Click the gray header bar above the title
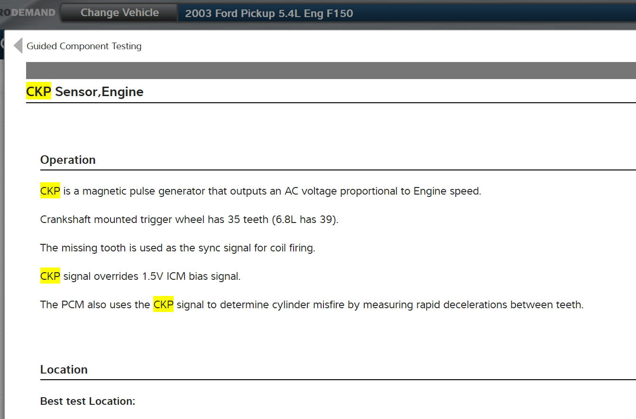The width and height of the screenshot is (636, 419). pos(331,71)
